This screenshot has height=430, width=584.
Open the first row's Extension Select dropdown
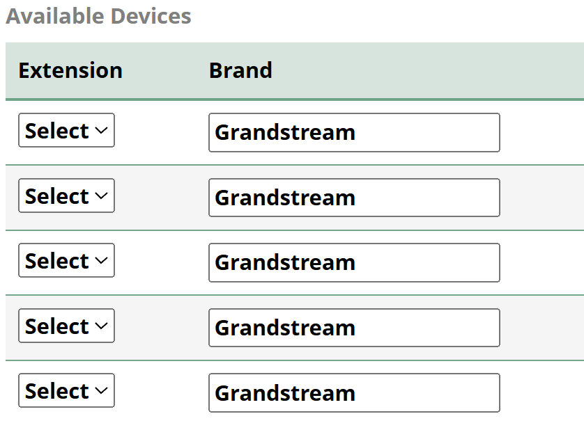point(66,131)
